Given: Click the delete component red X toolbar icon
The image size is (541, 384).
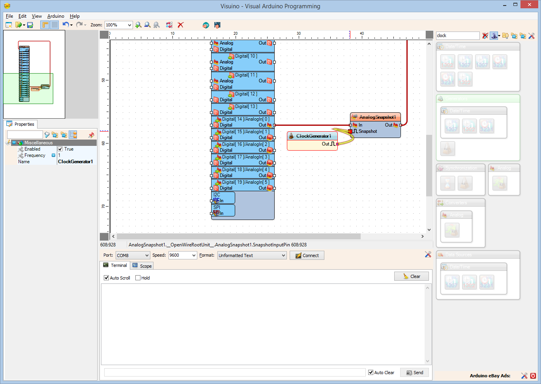Looking at the screenshot, I should pos(180,25).
